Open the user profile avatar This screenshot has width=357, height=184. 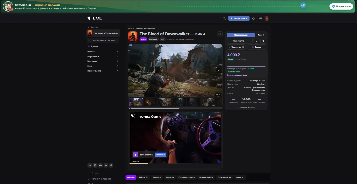(267, 18)
